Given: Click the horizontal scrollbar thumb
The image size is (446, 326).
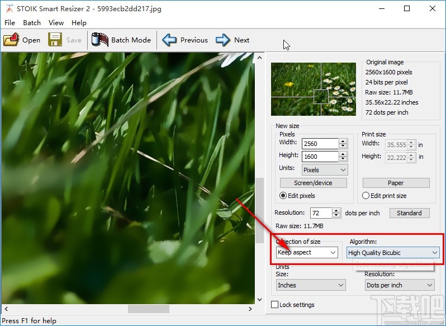Looking at the screenshot, I should click(149, 309).
